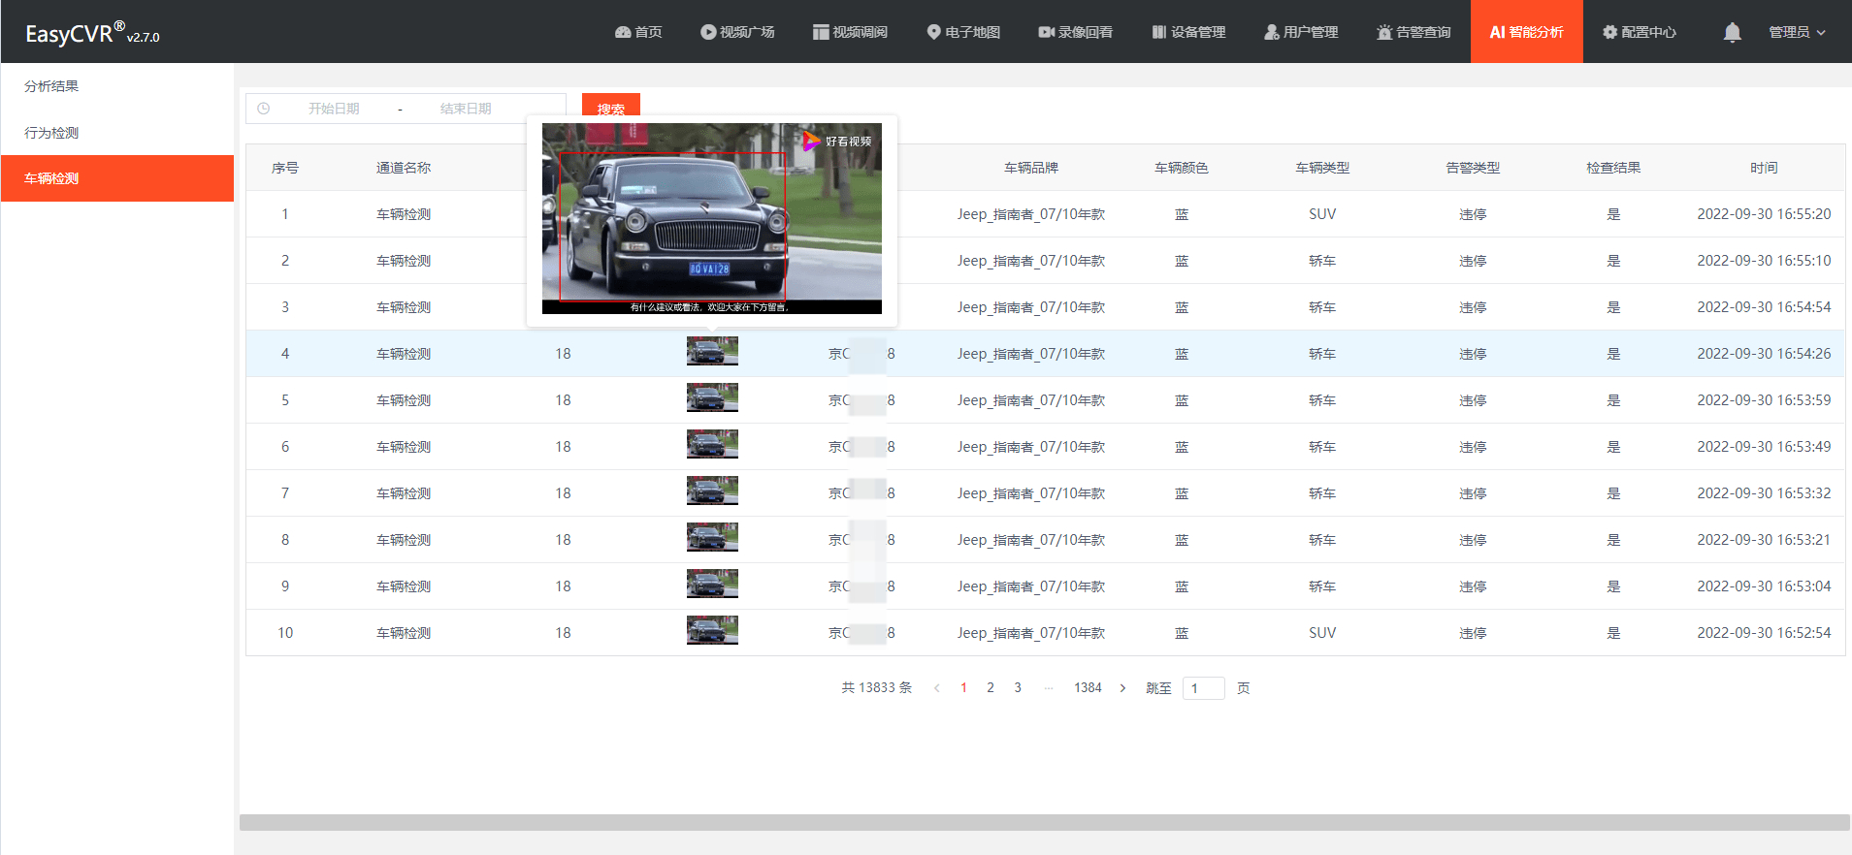
Task: Click SUV vehicle type in row 1
Action: click(x=1322, y=214)
